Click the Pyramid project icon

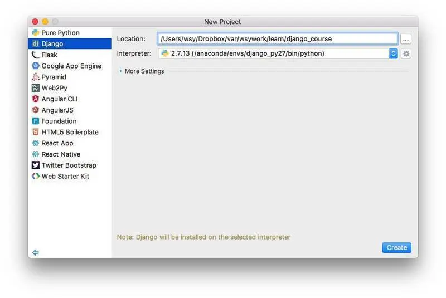36,77
